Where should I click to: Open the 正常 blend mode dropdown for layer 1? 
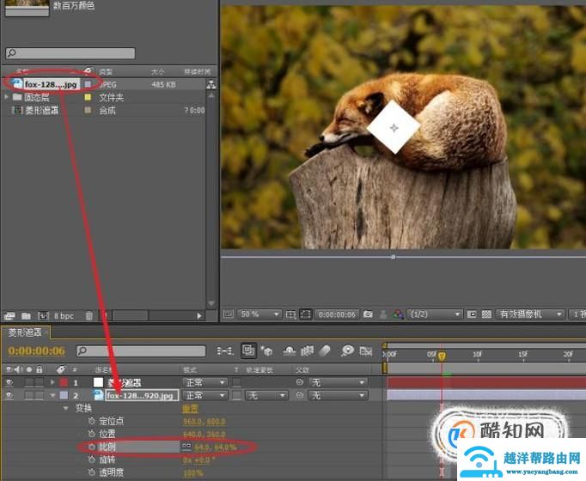tap(204, 382)
